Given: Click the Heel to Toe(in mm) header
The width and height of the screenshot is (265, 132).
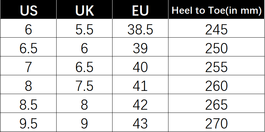Looking at the screenshot, I should tap(216, 10).
